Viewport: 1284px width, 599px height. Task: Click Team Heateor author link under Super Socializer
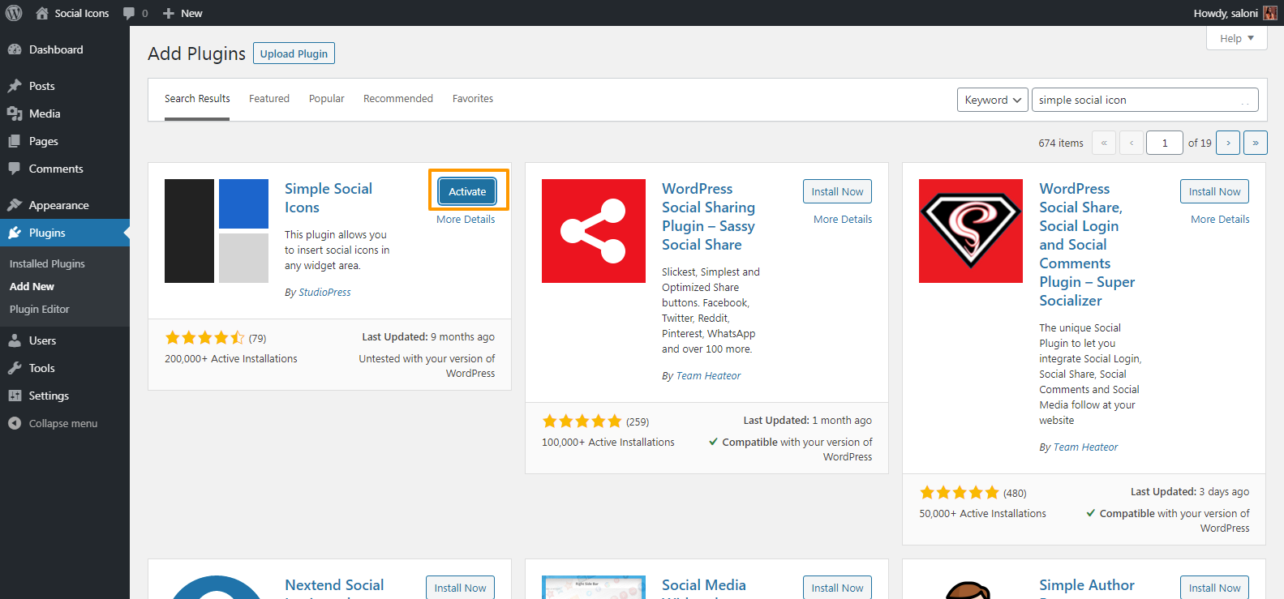coord(1085,447)
